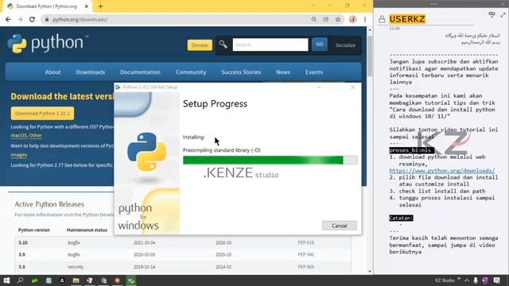Viewport: 509px width, 286px height.
Task: Go back using Chrome's back arrow
Action: coord(9,19)
